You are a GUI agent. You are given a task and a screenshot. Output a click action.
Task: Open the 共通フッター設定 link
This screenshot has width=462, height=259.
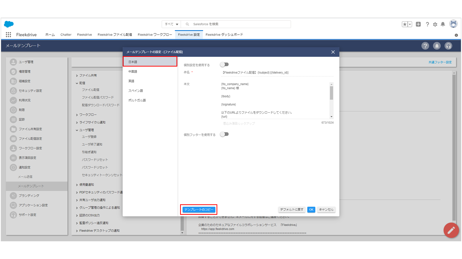click(x=440, y=62)
